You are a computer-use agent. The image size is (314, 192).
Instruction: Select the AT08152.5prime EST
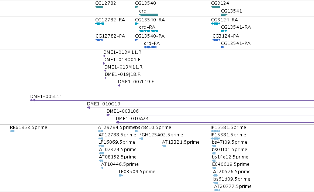click(101, 161)
